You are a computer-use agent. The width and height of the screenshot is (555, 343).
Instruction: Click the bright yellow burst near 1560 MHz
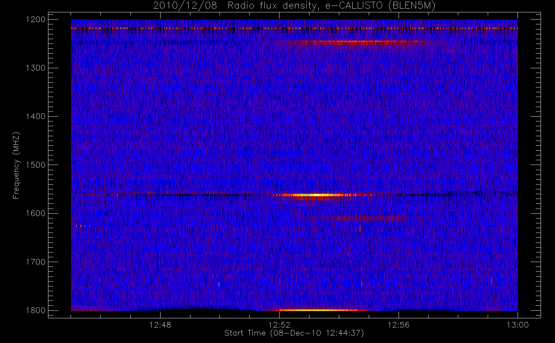pos(317,195)
